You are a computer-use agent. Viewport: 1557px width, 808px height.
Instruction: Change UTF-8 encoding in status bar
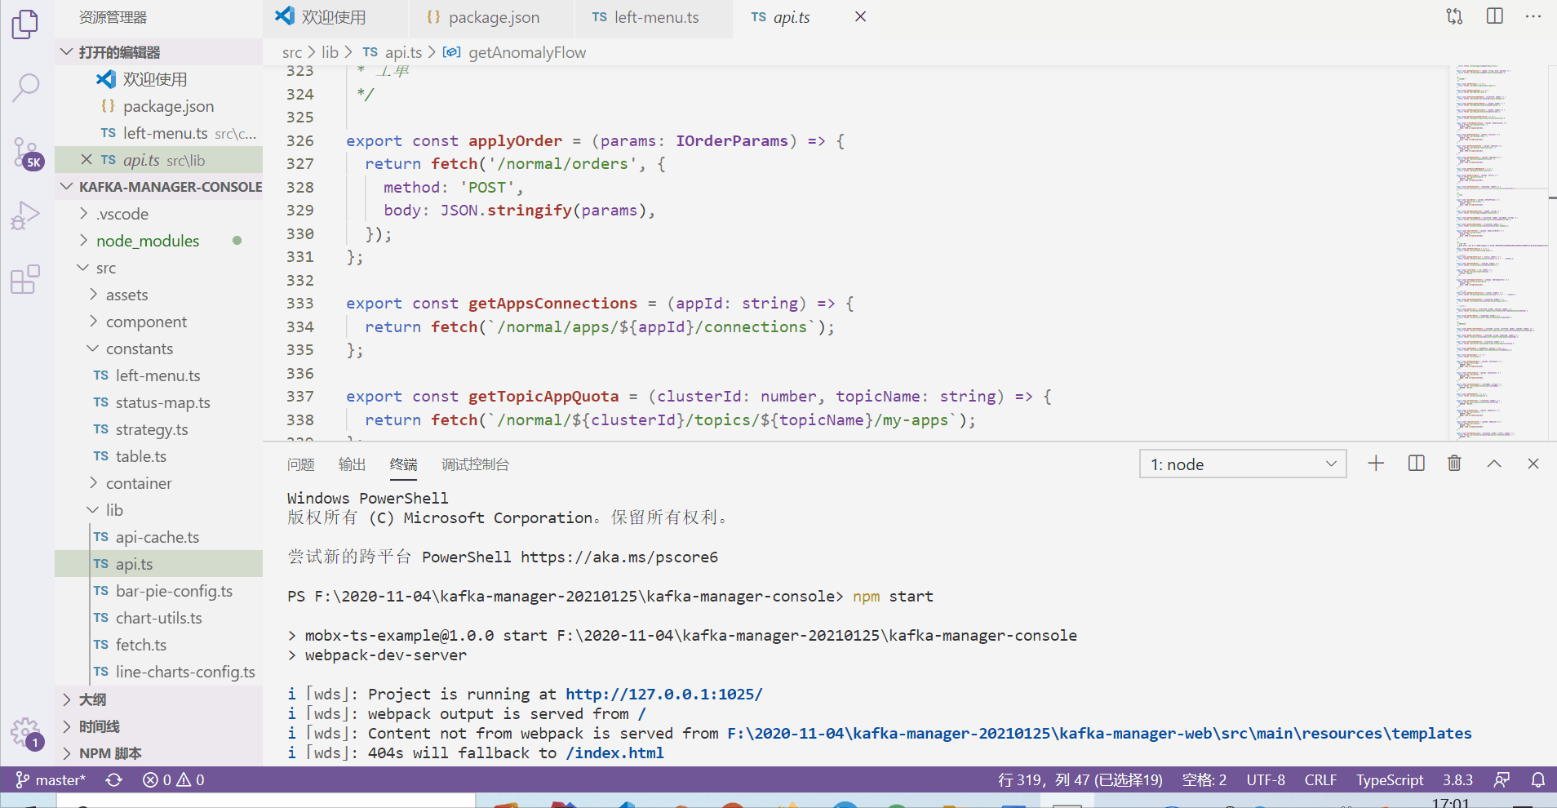1266,780
